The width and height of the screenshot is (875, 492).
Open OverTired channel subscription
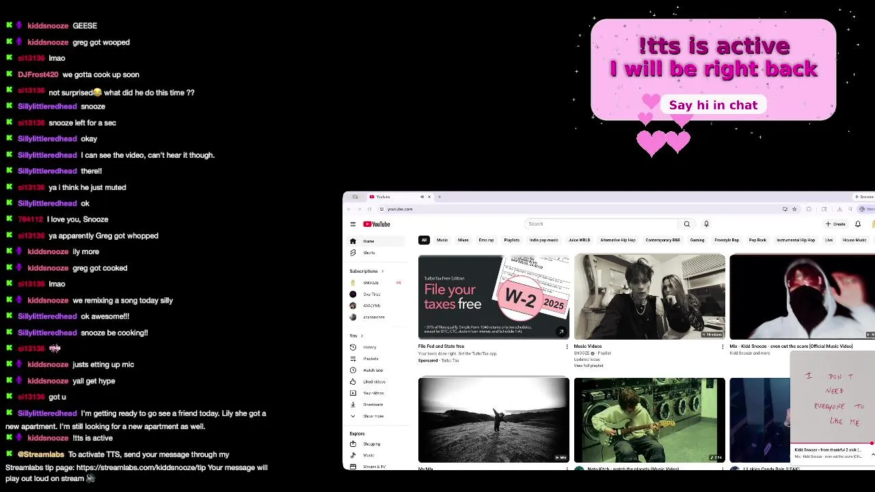[x=375, y=295]
